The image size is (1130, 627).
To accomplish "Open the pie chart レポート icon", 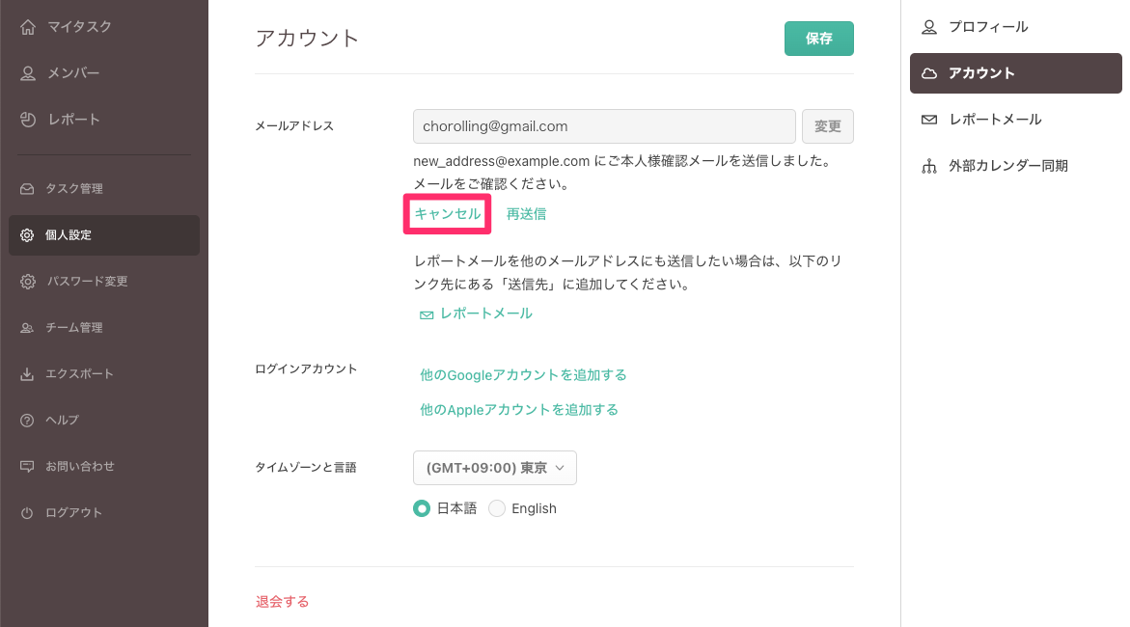I will (28, 120).
